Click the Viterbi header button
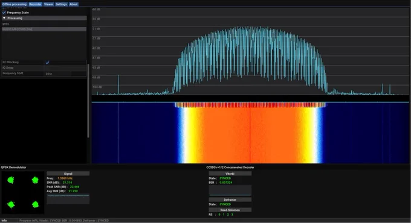 (x=230, y=174)
